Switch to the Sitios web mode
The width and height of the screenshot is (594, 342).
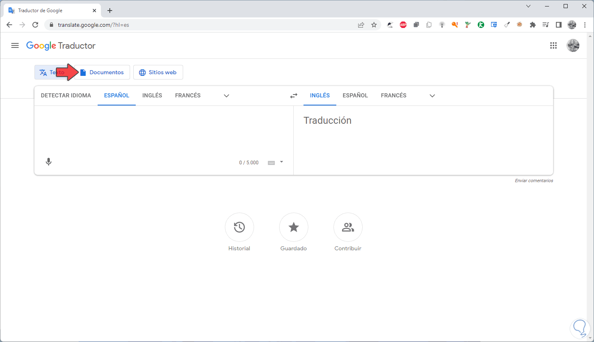pyautogui.click(x=158, y=72)
